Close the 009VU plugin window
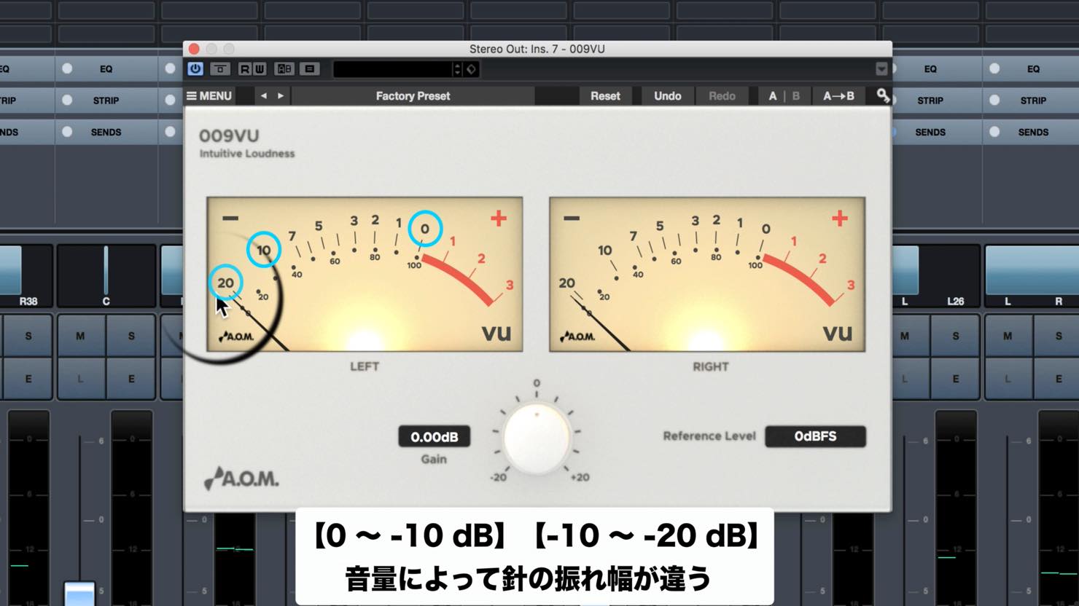 pos(194,49)
